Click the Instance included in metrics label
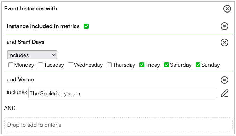This screenshot has width=236, height=136. [x=43, y=26]
